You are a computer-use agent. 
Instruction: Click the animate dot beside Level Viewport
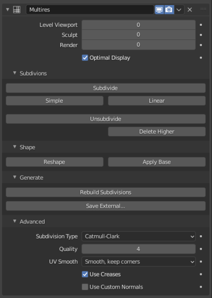[201, 25]
